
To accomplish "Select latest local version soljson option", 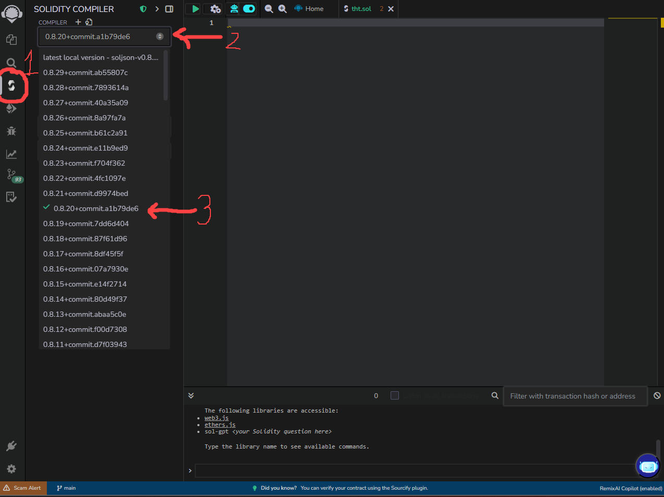I will pyautogui.click(x=101, y=57).
